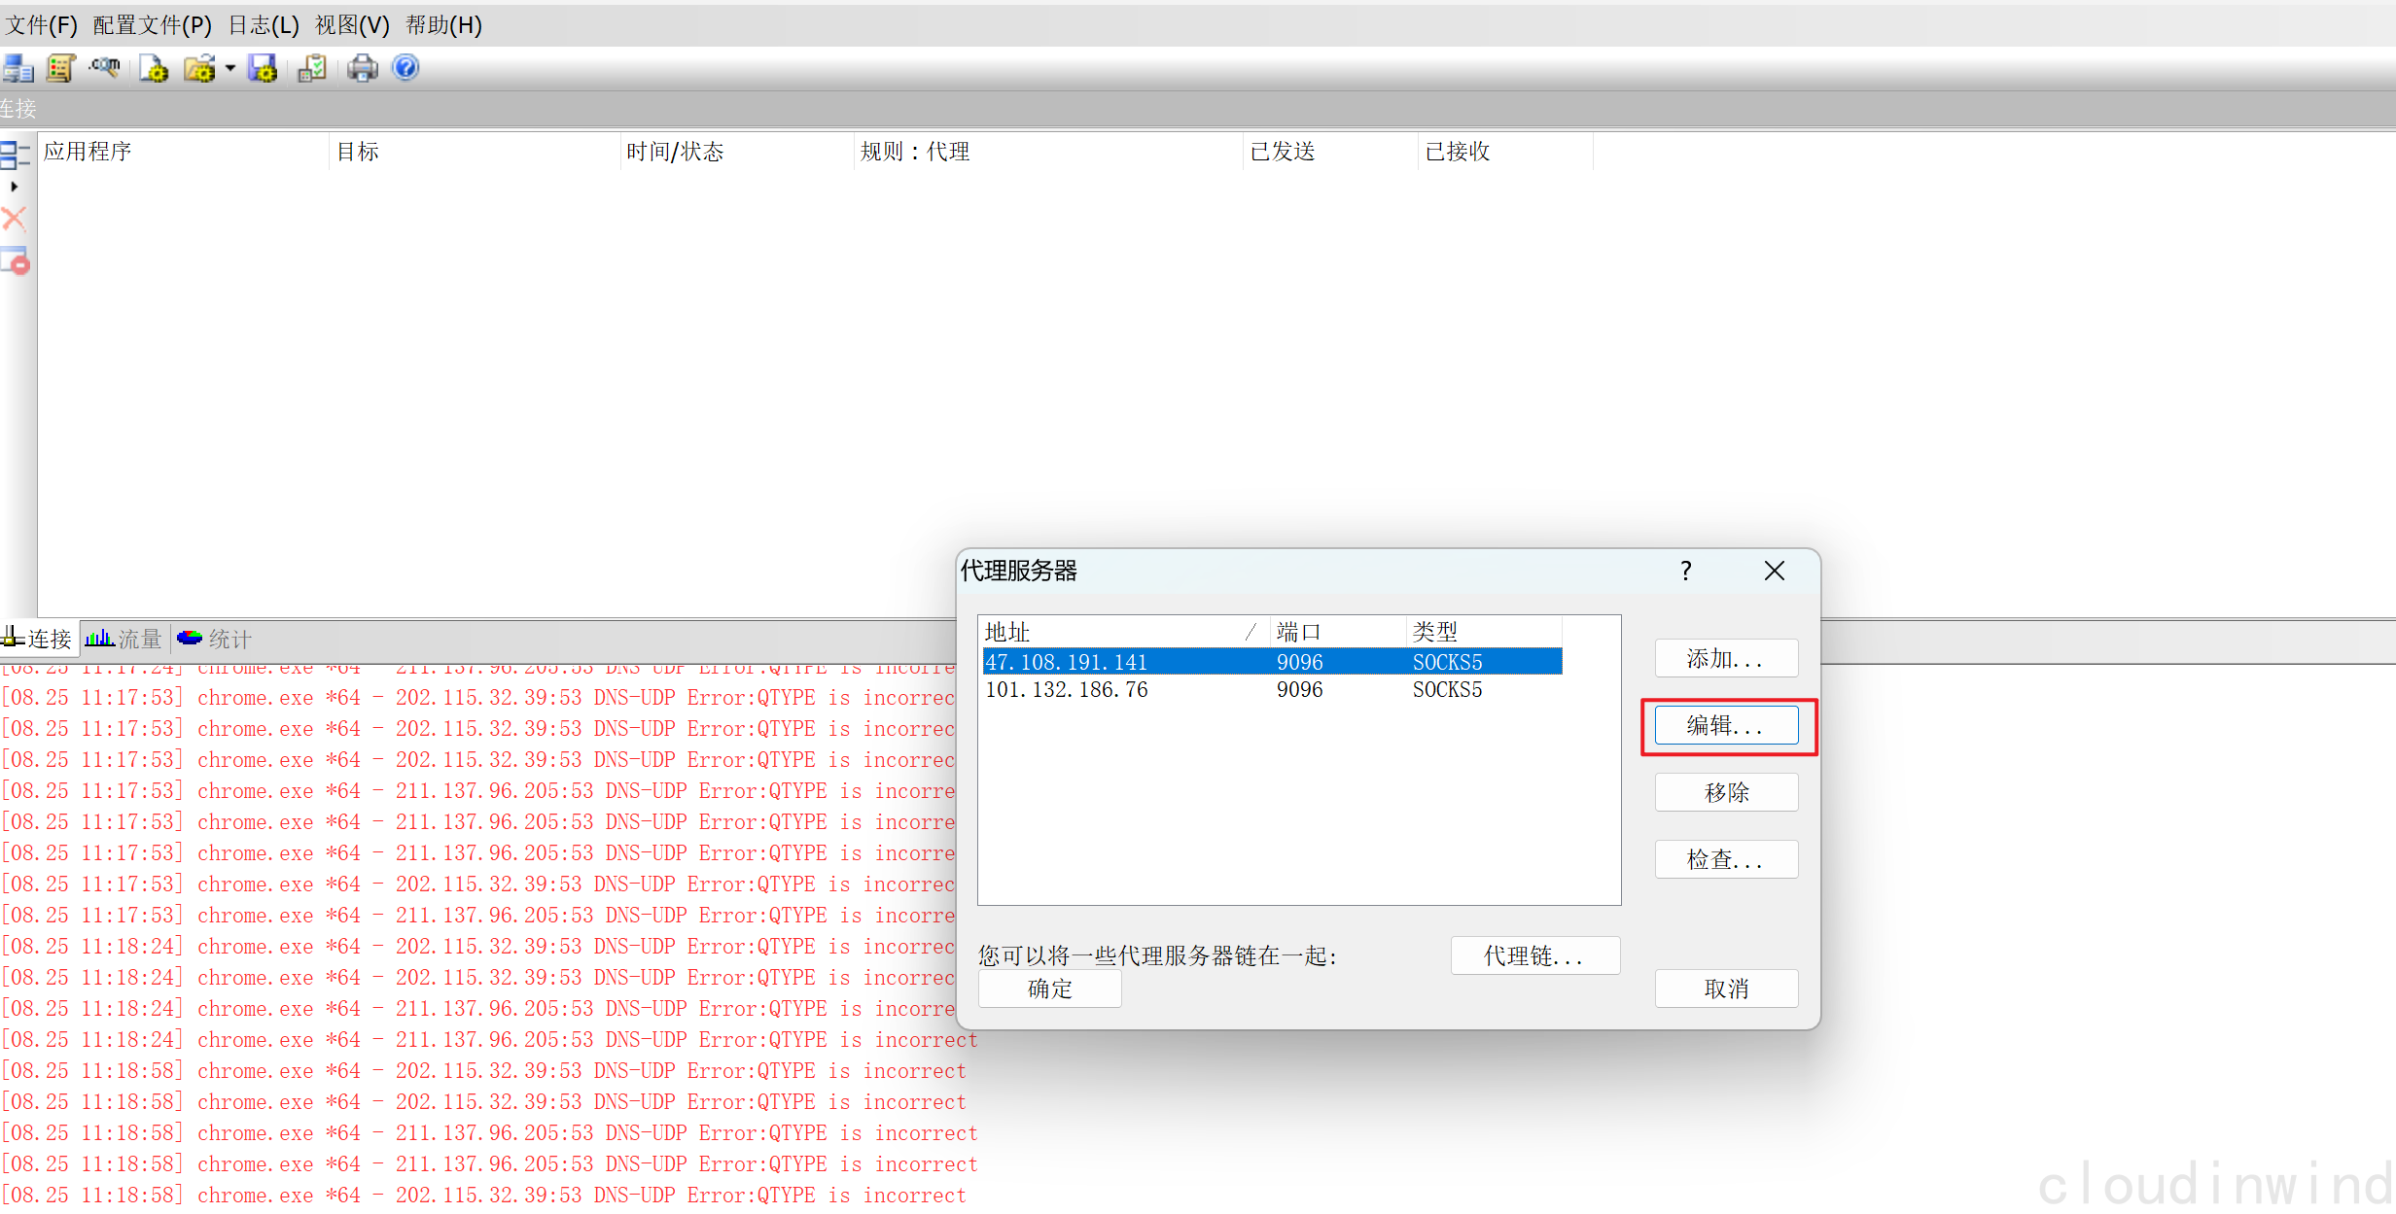2396x1214 pixels.
Task: Switch to the 统计 tab
Action: coord(215,639)
